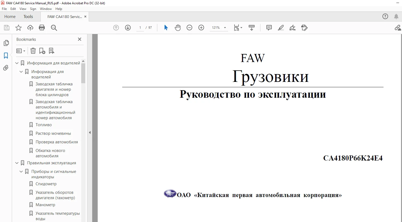402x222 pixels.
Task: Jump to Манометр bookmark
Action: 45,205
